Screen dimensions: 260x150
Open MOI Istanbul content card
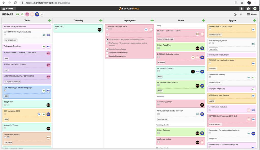tap(181, 73)
